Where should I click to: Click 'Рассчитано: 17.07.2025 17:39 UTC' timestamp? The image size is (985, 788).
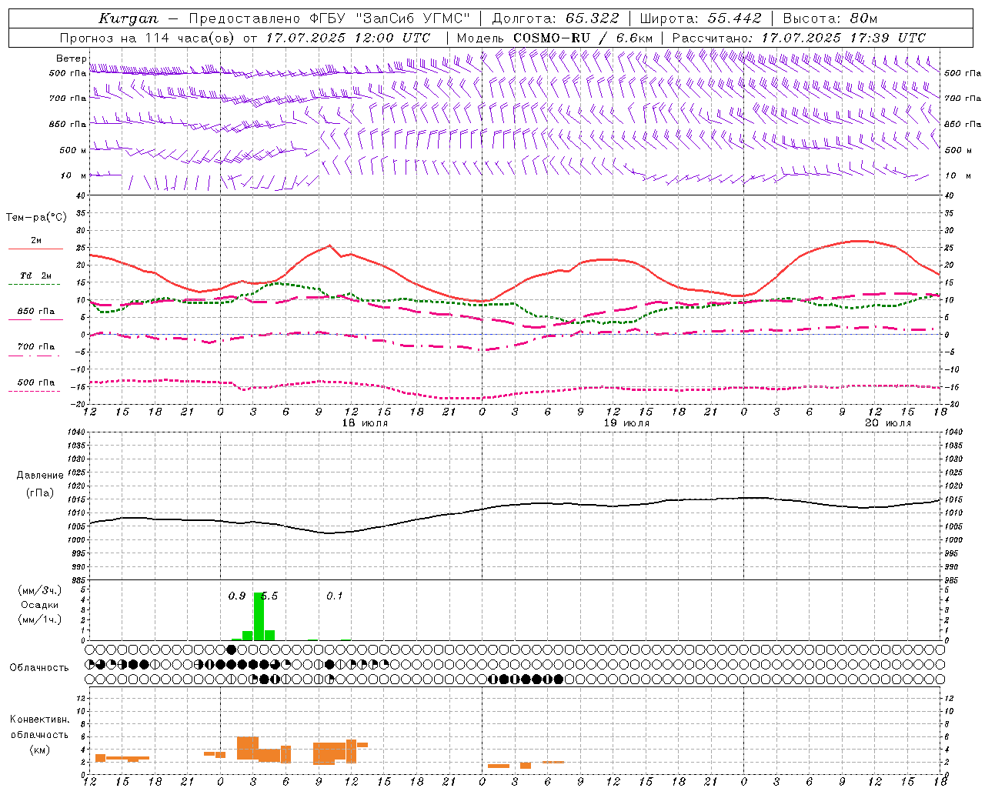[x=799, y=38]
